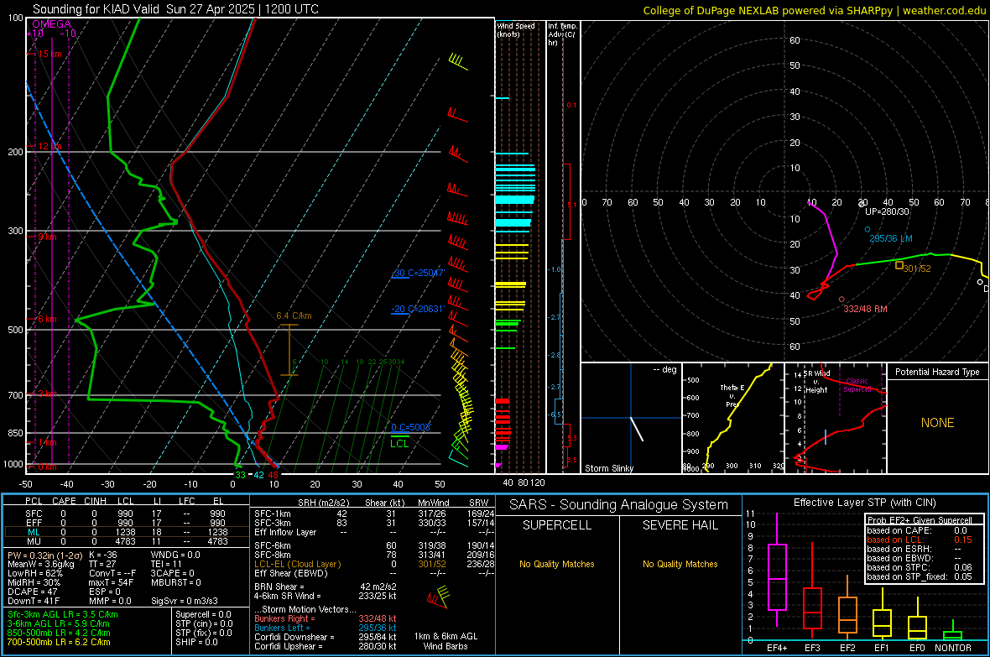Click the 295/36 LM hodograph label
Viewport: 990px width, 657px height.
[x=891, y=239]
